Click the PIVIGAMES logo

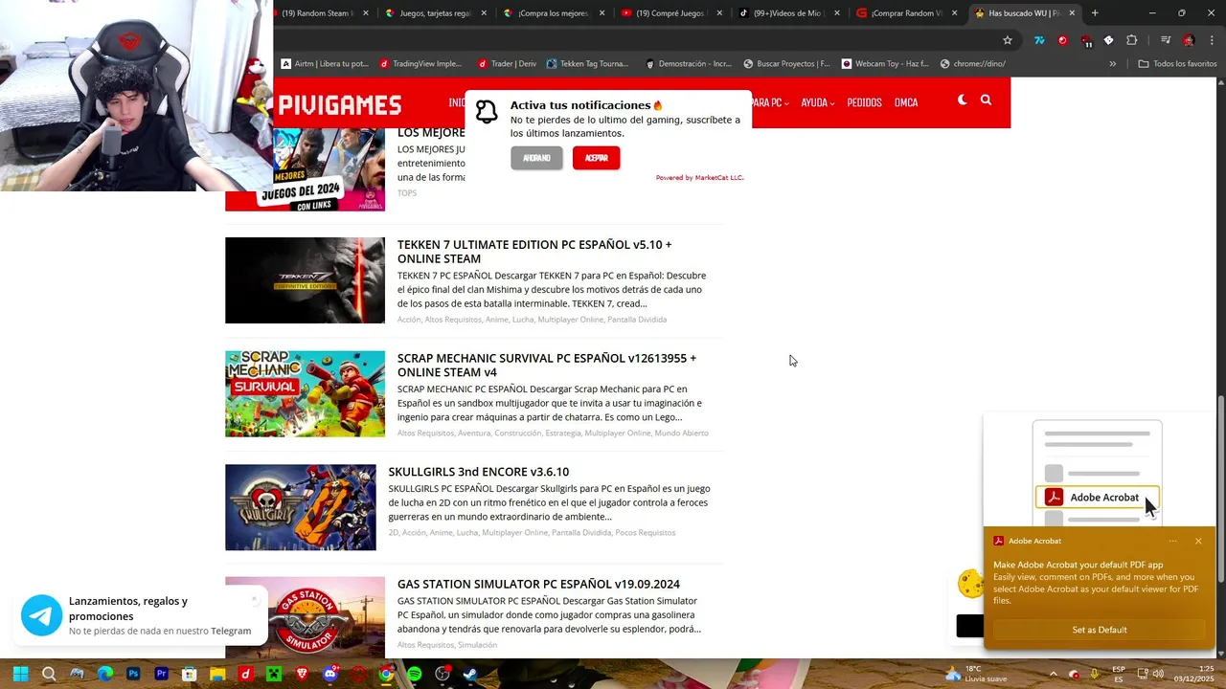[x=339, y=104]
